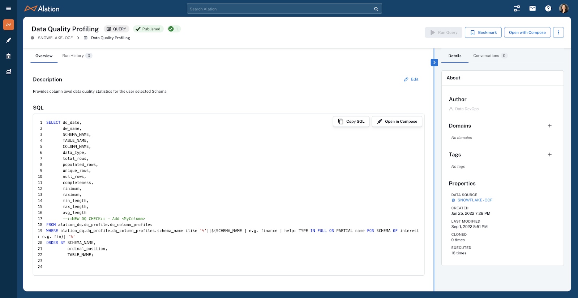The image size is (578, 298).
Task: Open SNOWFLAKE-OCF breadcrumb link
Action: click(x=55, y=38)
